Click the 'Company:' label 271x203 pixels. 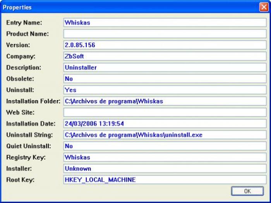click(21, 56)
